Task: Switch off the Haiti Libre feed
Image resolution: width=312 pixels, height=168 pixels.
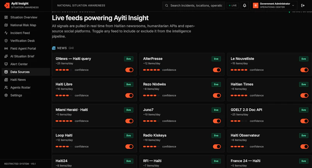Action: [x=129, y=95]
